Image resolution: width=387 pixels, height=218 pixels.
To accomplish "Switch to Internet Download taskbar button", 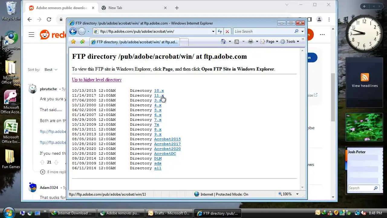I will tap(73, 213).
